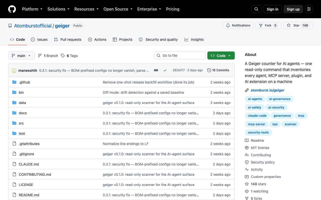Click the .github folder icon
321x200 pixels.
(x=14, y=82)
